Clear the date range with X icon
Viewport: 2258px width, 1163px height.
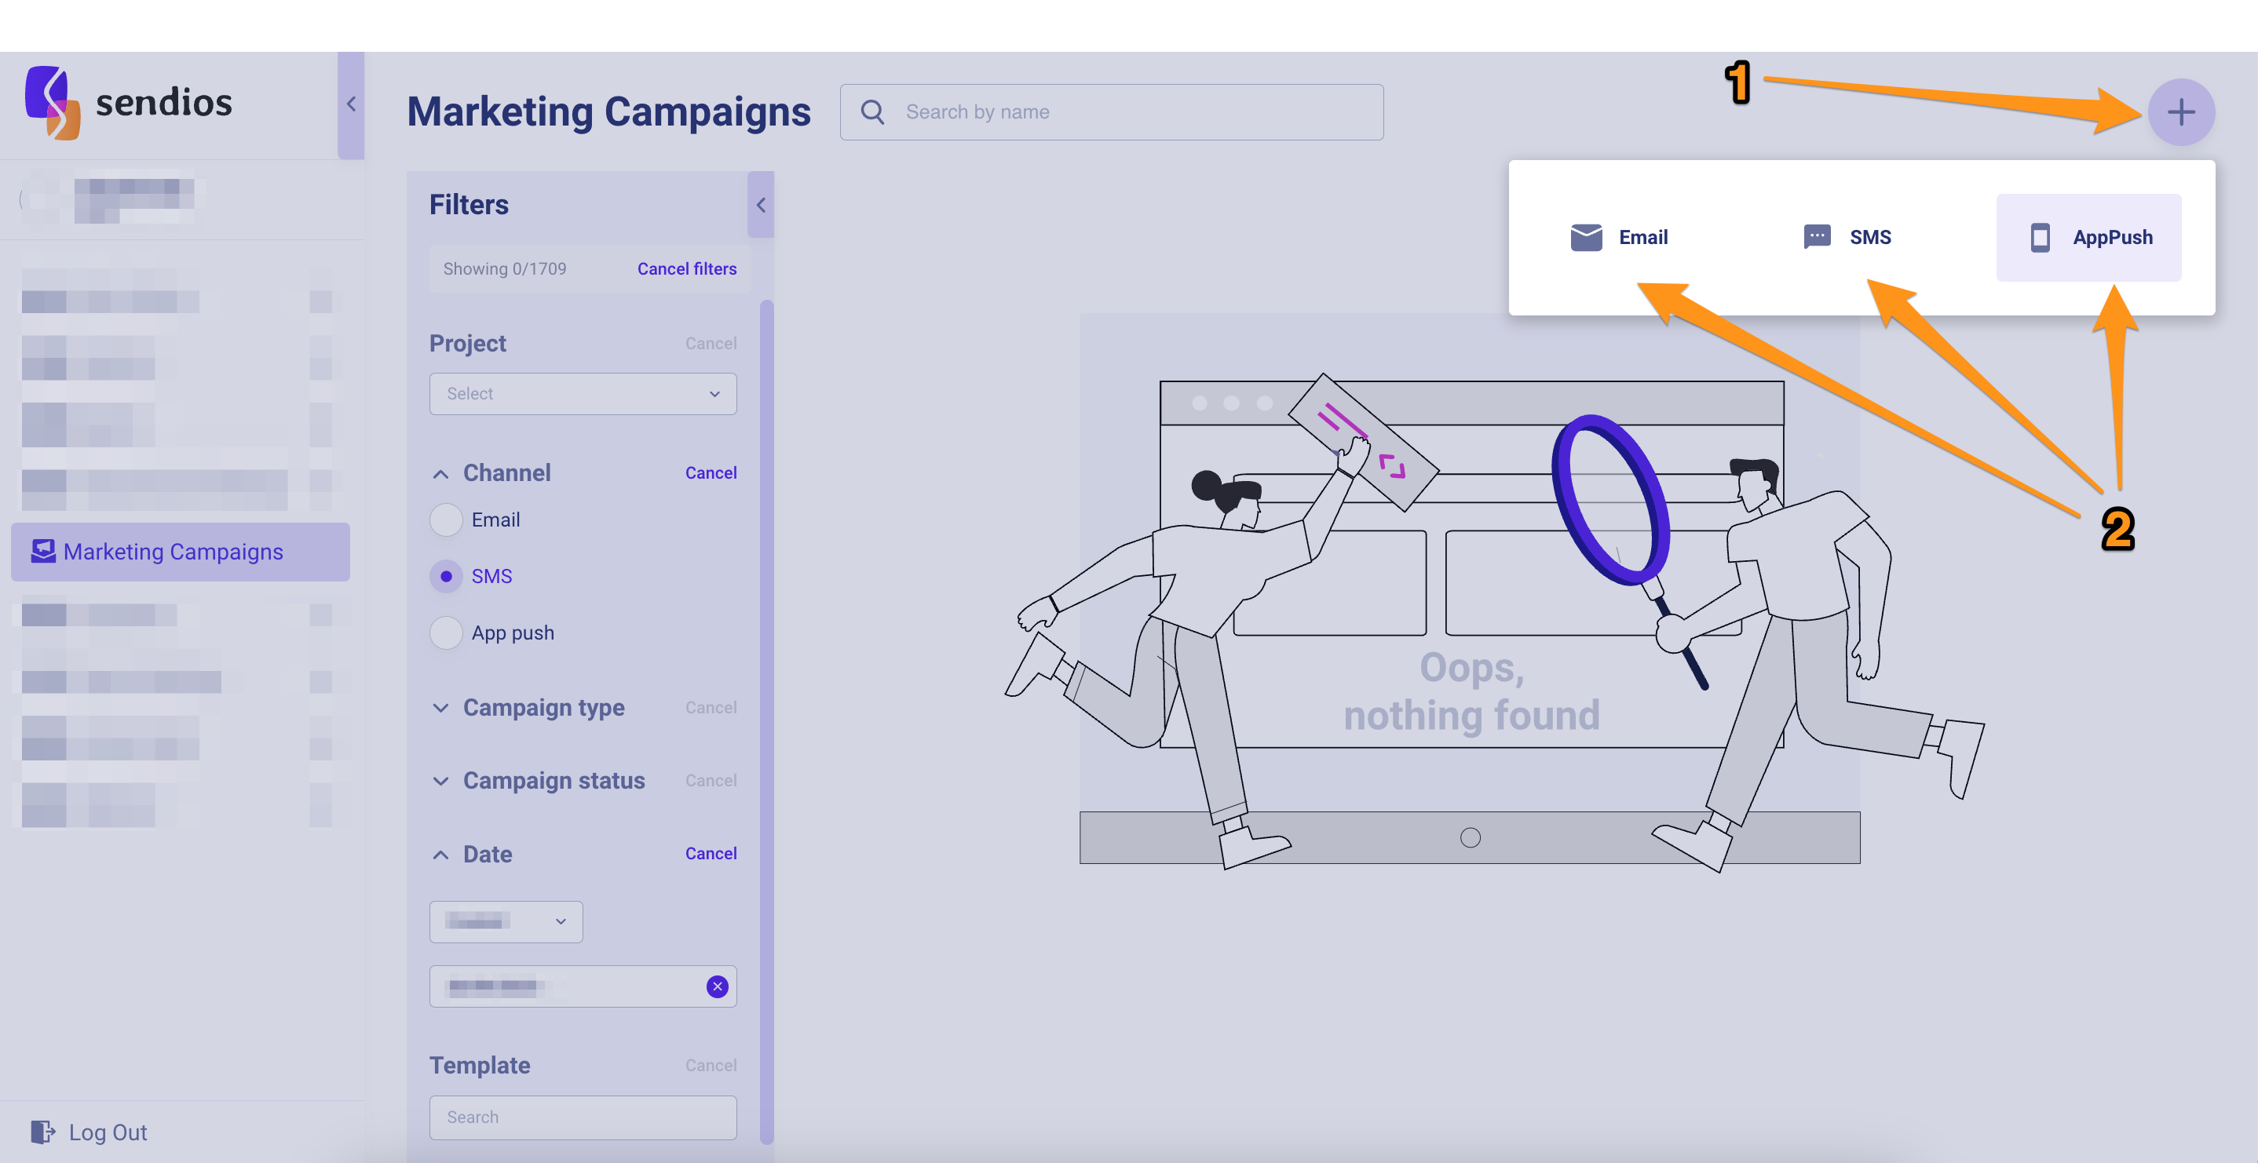pyautogui.click(x=717, y=986)
